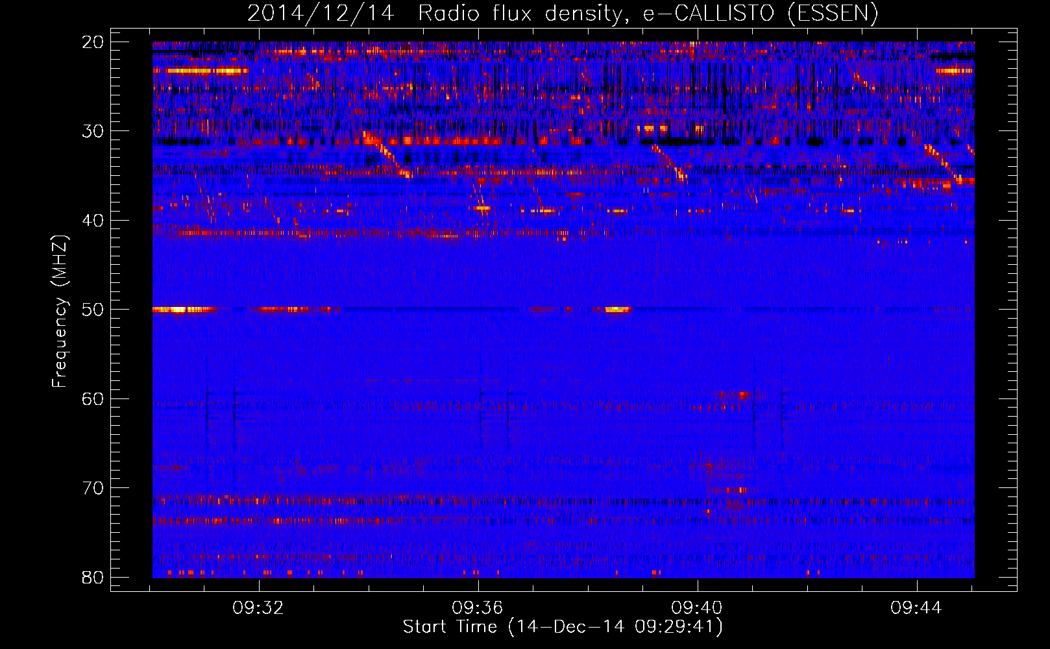Click the 80 frequency tick label
Image resolution: width=1050 pixels, height=649 pixels.
pyautogui.click(x=93, y=577)
